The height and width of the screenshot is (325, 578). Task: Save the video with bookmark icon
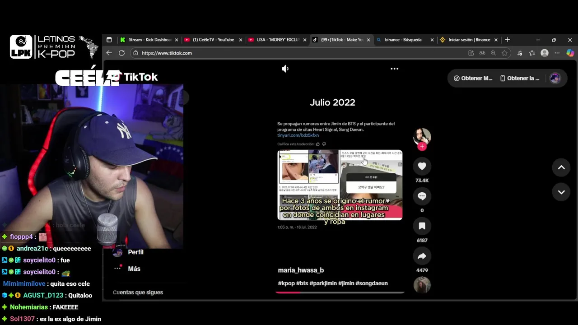pos(422,226)
